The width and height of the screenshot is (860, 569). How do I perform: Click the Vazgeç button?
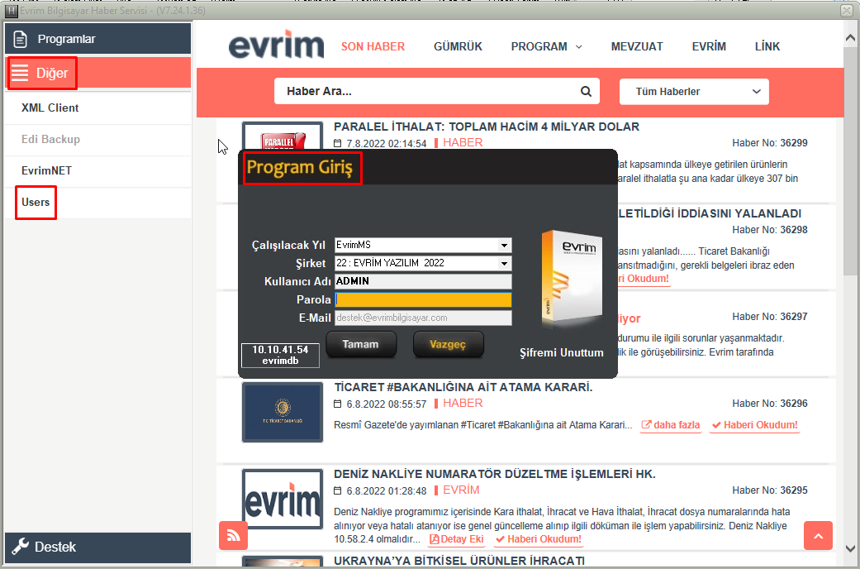(448, 344)
